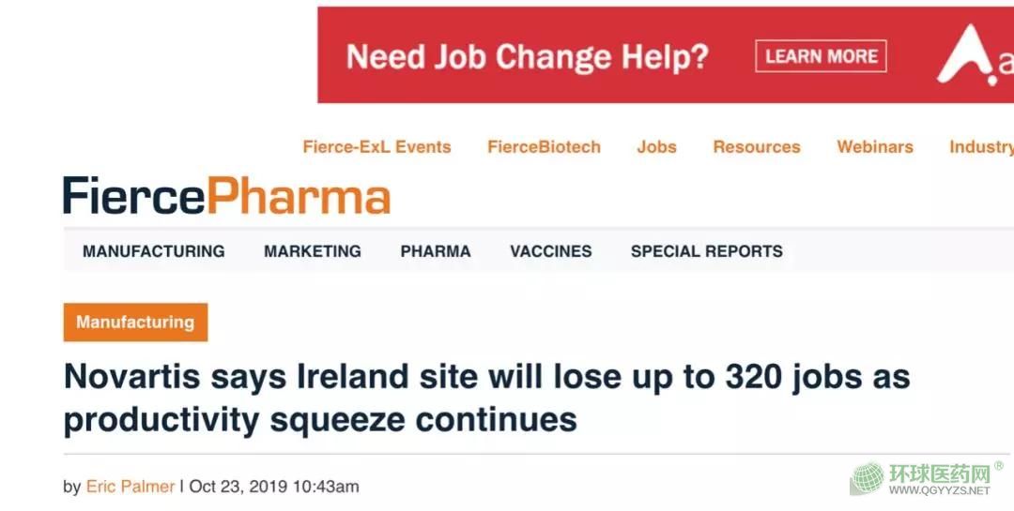Image resolution: width=1014 pixels, height=511 pixels.
Task: Go to the Webinars page
Action: 875,147
